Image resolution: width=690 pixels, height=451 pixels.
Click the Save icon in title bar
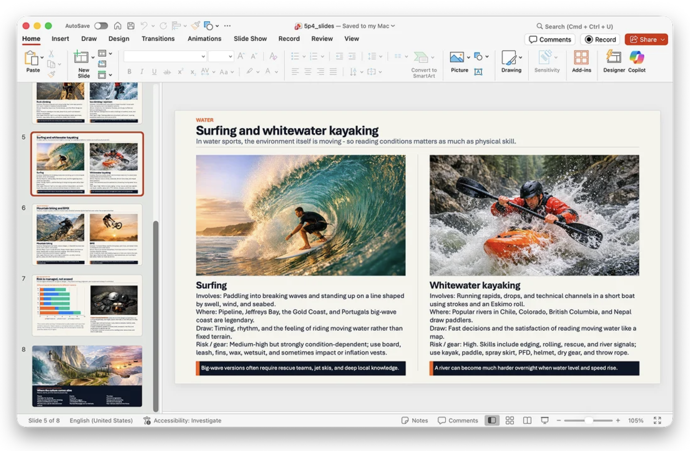[x=131, y=26]
